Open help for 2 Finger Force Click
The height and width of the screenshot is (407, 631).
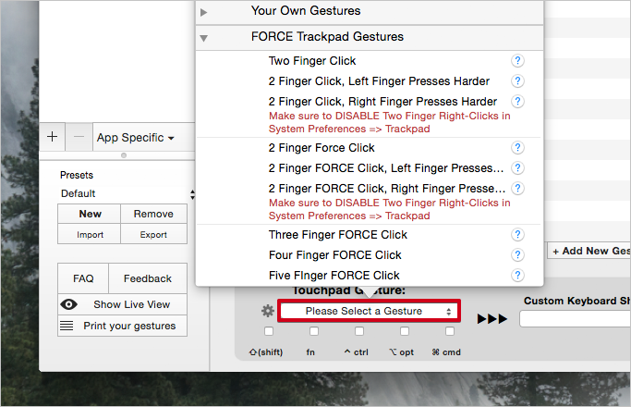click(517, 148)
